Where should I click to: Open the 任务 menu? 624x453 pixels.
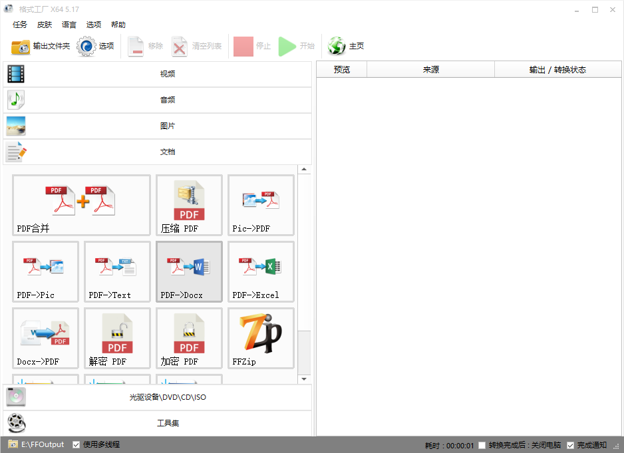coord(19,25)
